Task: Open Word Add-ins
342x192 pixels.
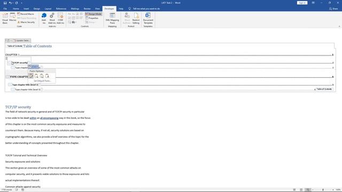Action: pos(52,18)
